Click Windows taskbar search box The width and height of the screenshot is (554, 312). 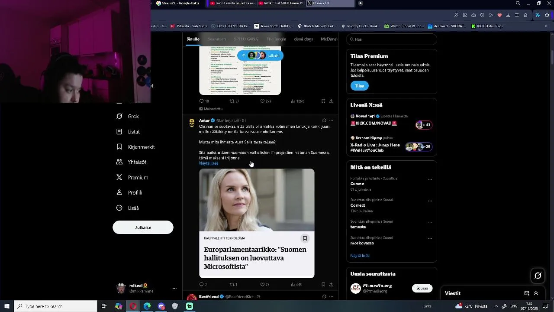point(55,306)
